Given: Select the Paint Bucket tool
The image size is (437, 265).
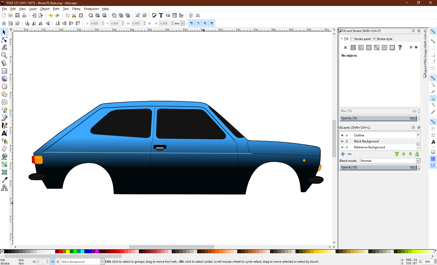Looking at the screenshot, I should (4, 157).
